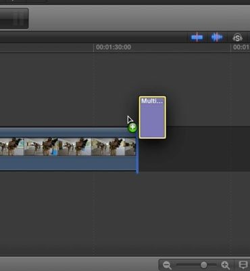Viewport: 250px width, 271px height.
Task: Click the clip's top title bar
Action: pyautogui.click(x=68, y=133)
